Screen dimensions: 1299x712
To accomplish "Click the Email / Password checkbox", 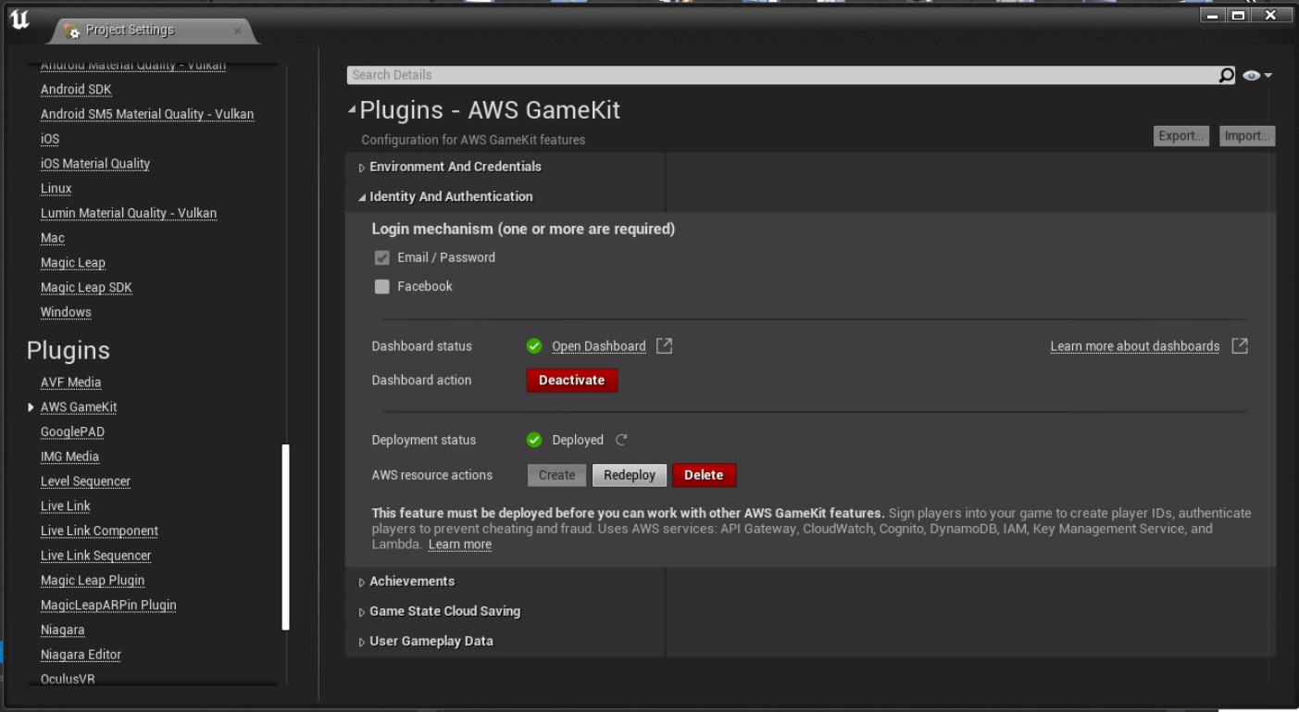I will 381,257.
